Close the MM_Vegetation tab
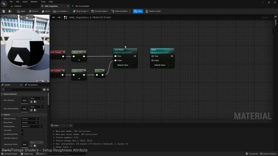Image resolution: width=278 pixels, height=156 pixels. pyautogui.click(x=68, y=6)
